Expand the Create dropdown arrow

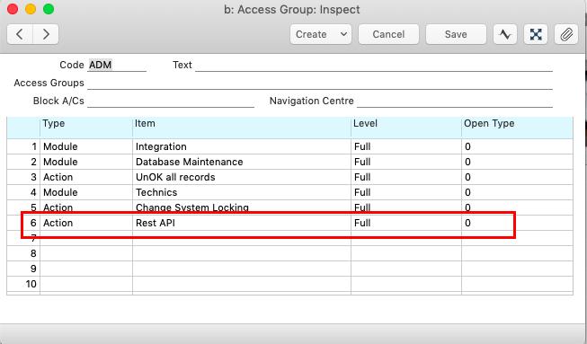[x=343, y=34]
